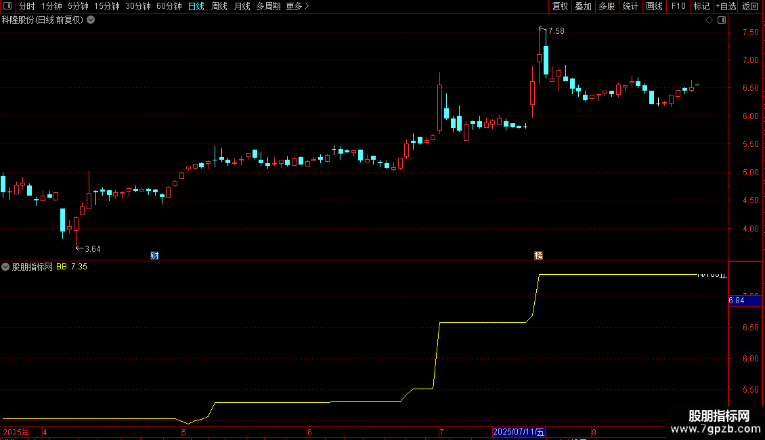Expand dropdown next to 科隆股份 title
This screenshot has width=765, height=440.
click(91, 20)
